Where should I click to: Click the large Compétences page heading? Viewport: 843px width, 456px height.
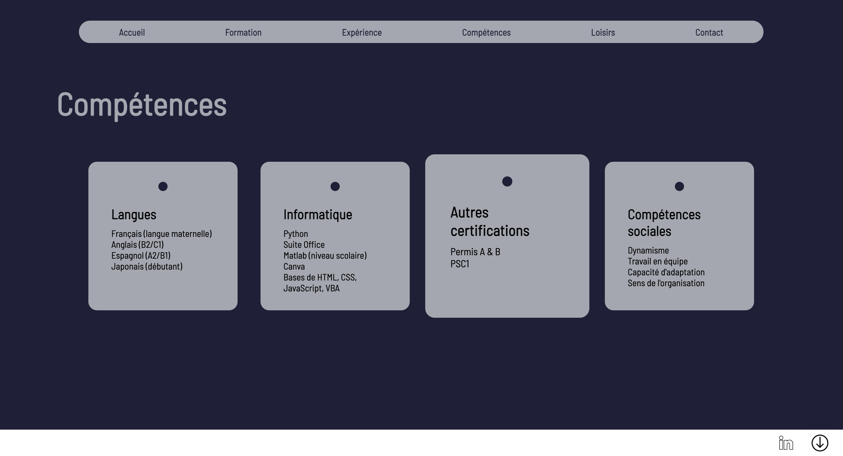(x=142, y=105)
